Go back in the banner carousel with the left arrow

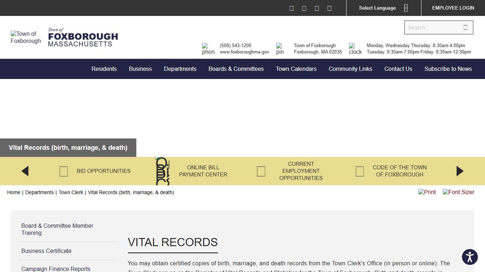tap(25, 171)
